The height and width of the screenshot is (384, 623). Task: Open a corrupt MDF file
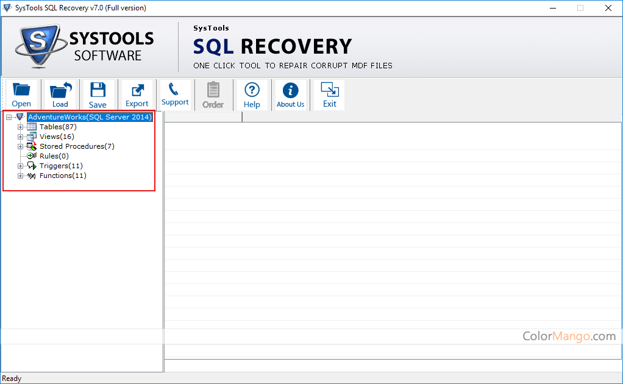[x=21, y=94]
